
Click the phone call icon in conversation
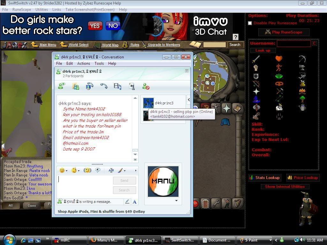pyautogui.click(x=104, y=86)
